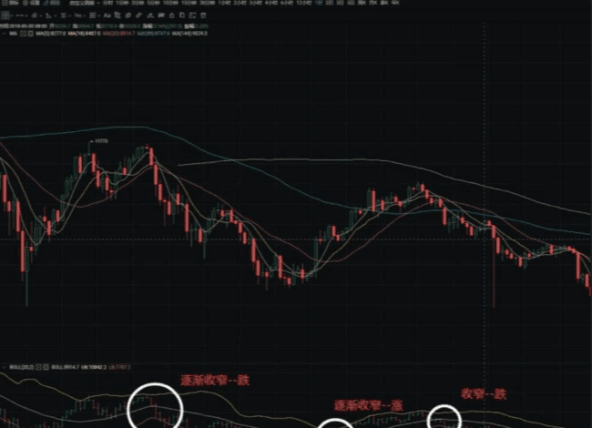This screenshot has width=592, height=428.
Task: Open the chart settings gear button
Action: point(31,3)
